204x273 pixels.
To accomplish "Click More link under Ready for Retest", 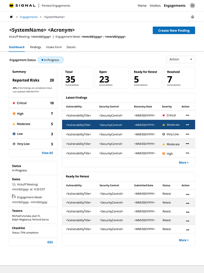I will click(x=184, y=240).
